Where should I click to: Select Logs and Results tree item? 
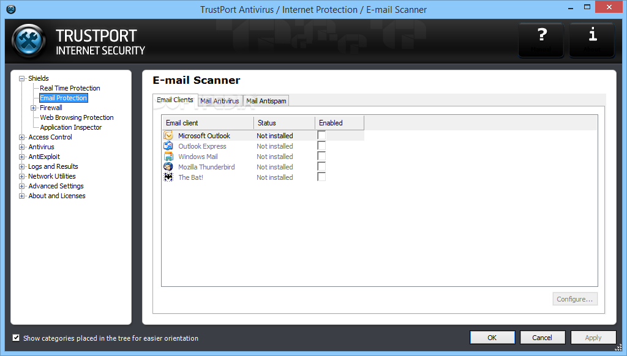click(x=53, y=166)
